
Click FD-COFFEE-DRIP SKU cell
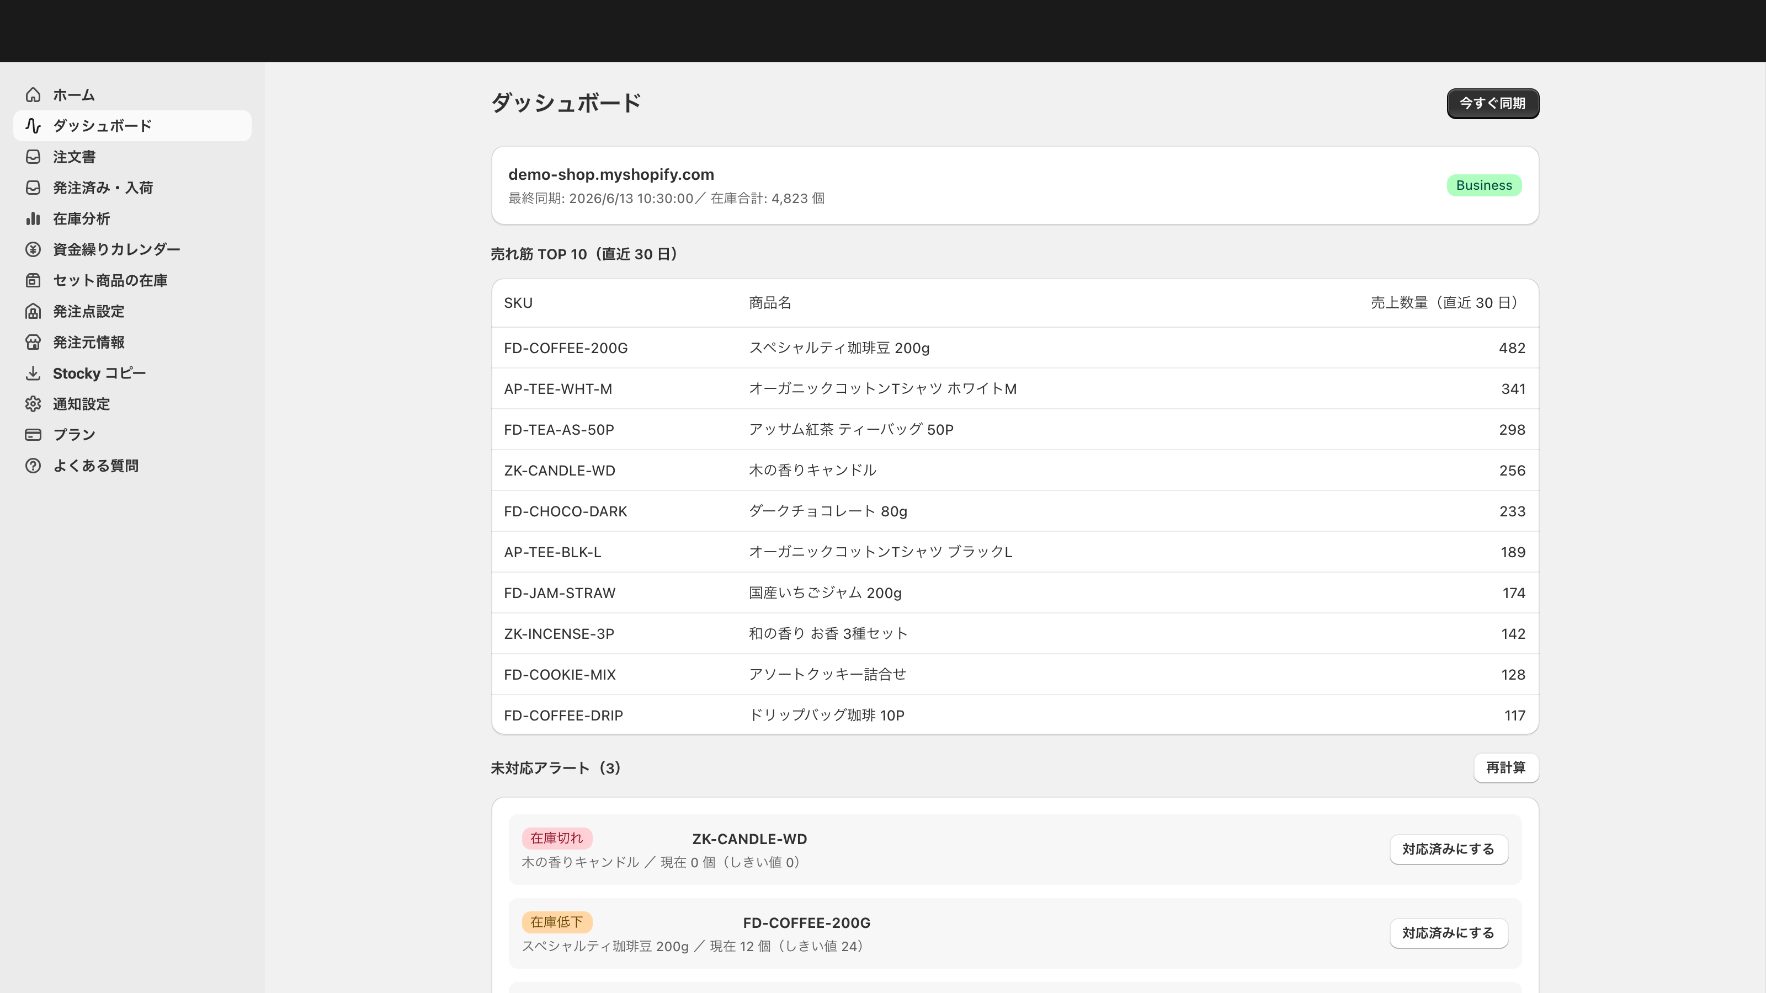point(563,716)
